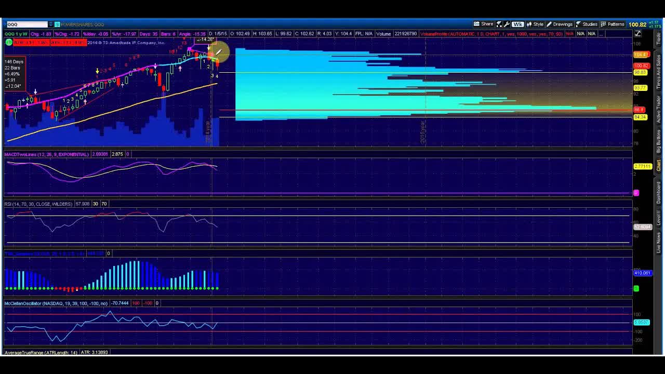The width and height of the screenshot is (665, 374).
Task: Click the wrench settings icon
Action: pos(507,24)
